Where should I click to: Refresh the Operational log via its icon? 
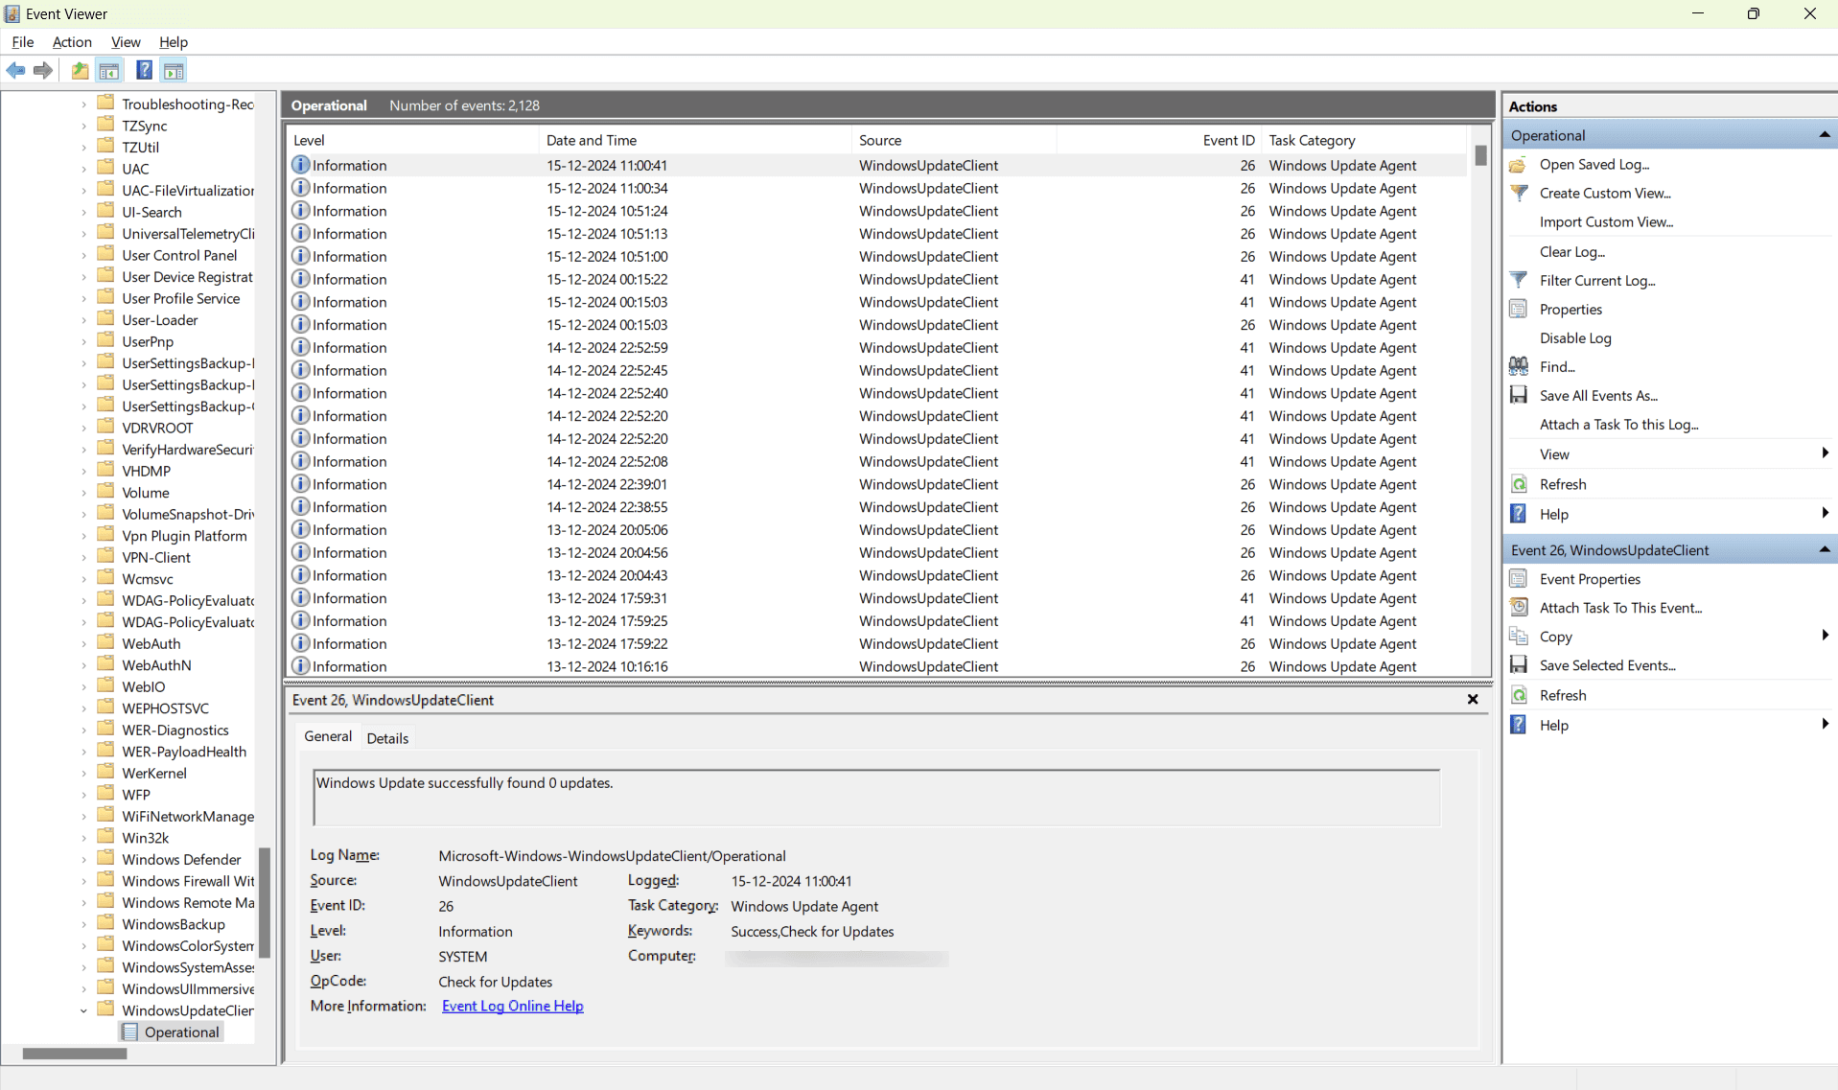(x=1520, y=484)
